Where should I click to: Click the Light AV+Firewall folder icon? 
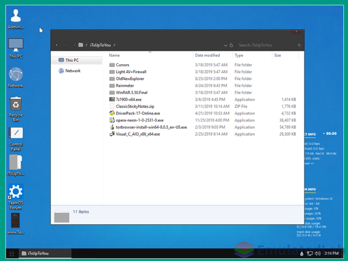(x=112, y=72)
